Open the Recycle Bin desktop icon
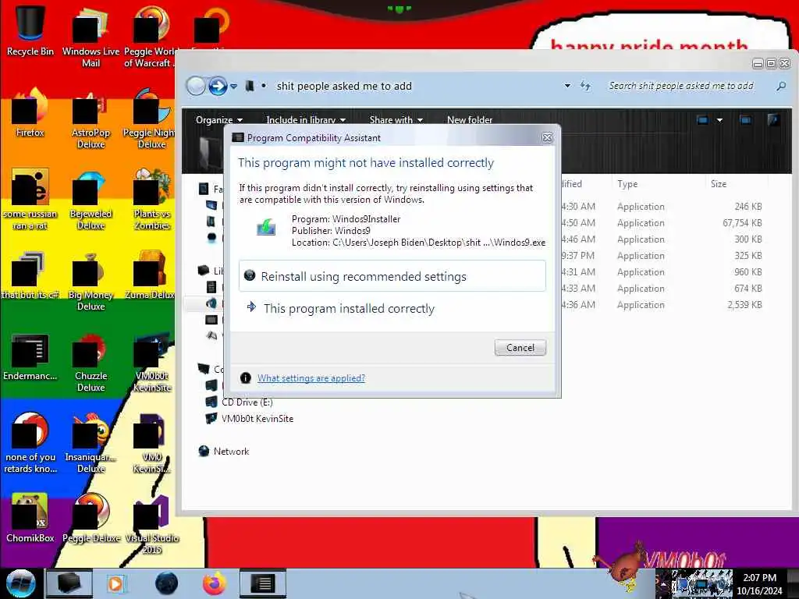The width and height of the screenshot is (799, 599). click(30, 30)
